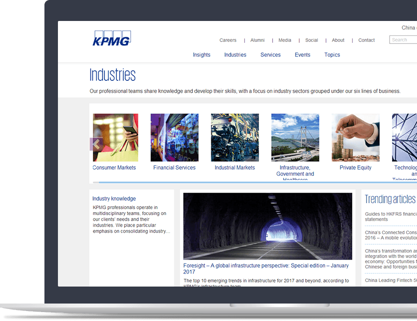Click the KPMG logo
417x321 pixels.
click(x=111, y=38)
